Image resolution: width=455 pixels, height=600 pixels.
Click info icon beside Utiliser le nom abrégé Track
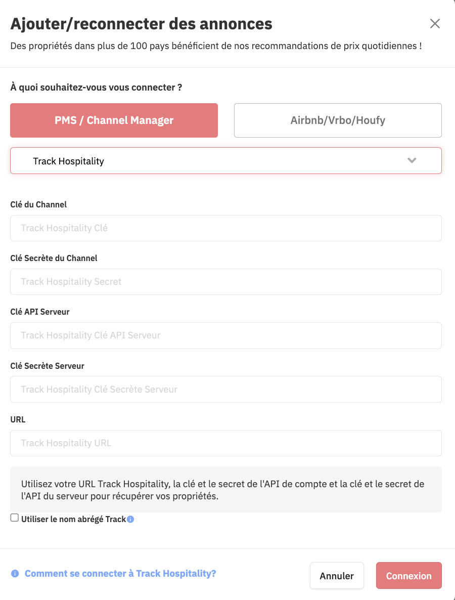coord(130,519)
